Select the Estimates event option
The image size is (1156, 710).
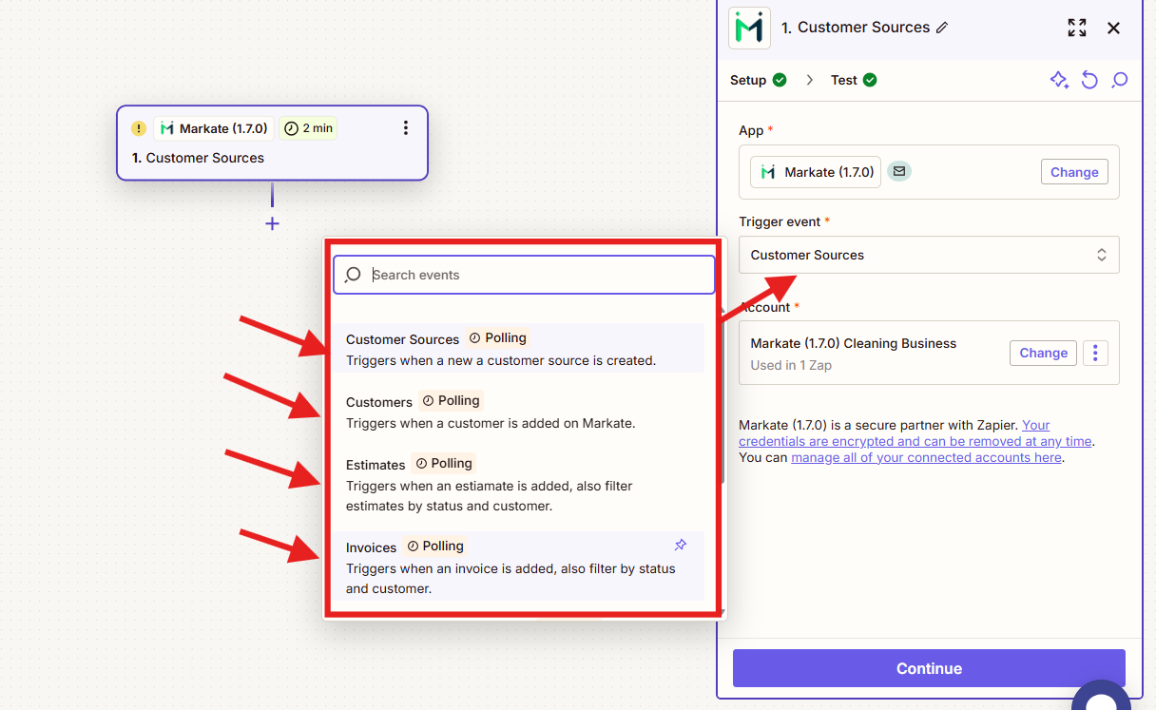[518, 484]
